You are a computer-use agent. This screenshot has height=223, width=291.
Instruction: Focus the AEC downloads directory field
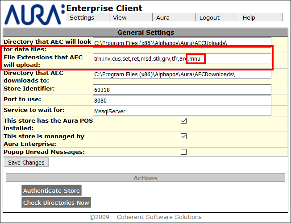click(182, 74)
